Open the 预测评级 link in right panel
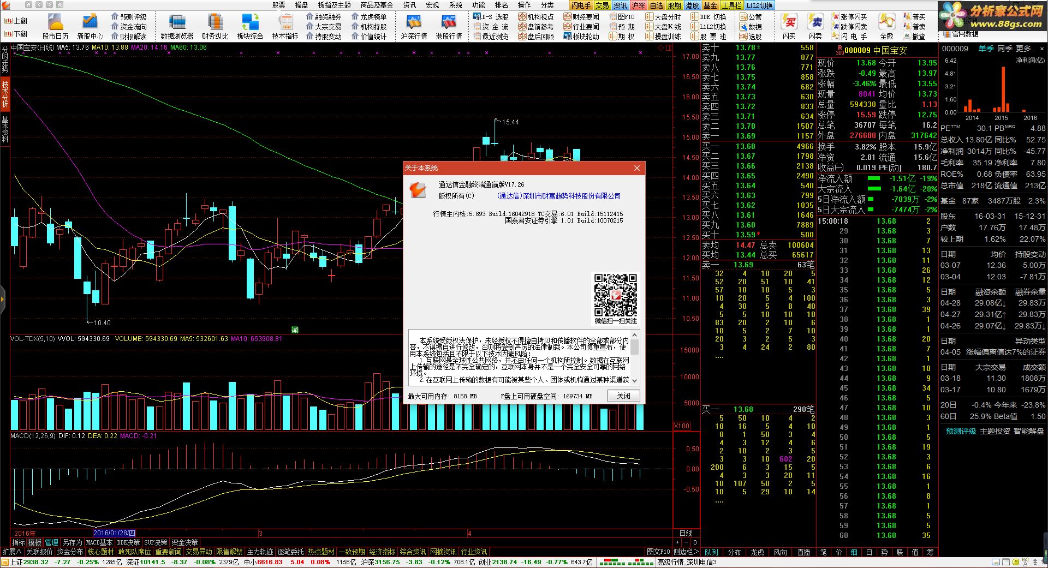Screen dimensions: 1048x568 coord(961,431)
